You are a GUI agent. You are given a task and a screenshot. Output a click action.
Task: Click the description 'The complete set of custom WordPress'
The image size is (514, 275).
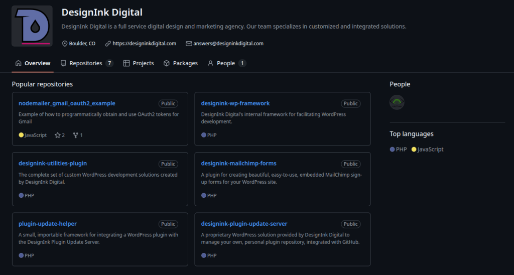coord(98,178)
